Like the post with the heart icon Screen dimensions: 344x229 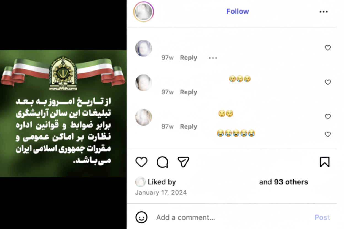pyautogui.click(x=141, y=162)
